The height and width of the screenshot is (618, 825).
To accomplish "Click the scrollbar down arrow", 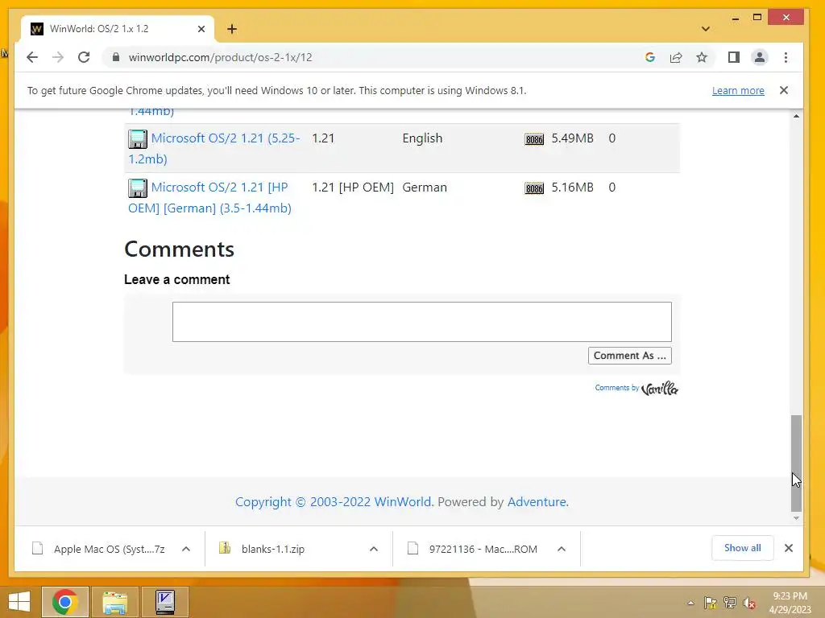I will (796, 518).
